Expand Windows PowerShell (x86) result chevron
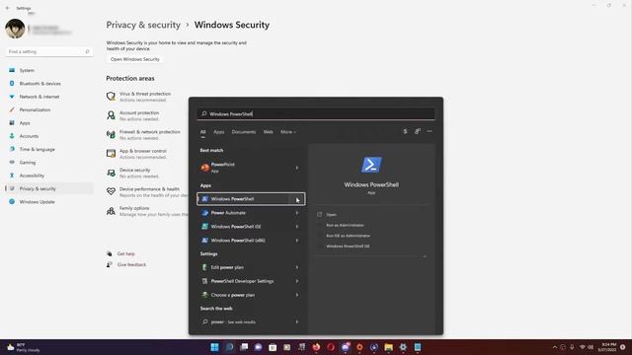The width and height of the screenshot is (632, 355). (x=297, y=241)
